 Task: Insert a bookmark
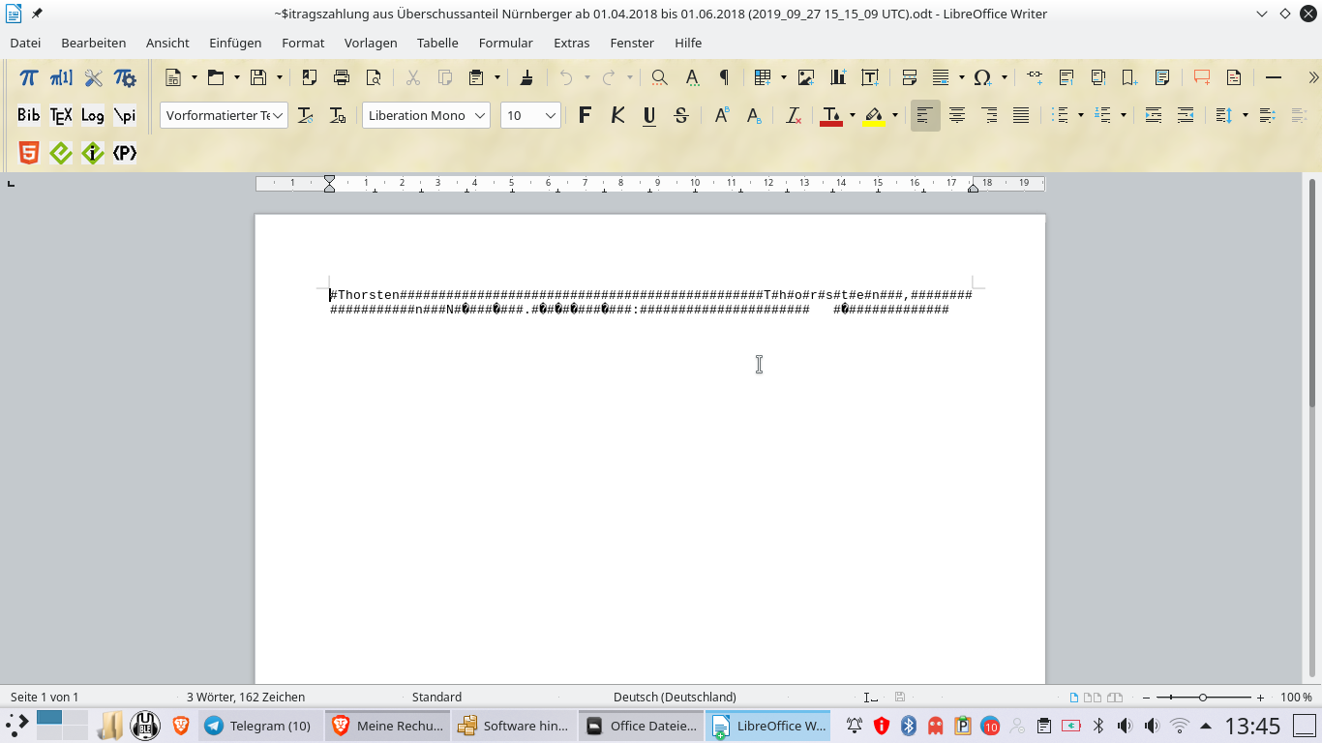coord(1129,77)
